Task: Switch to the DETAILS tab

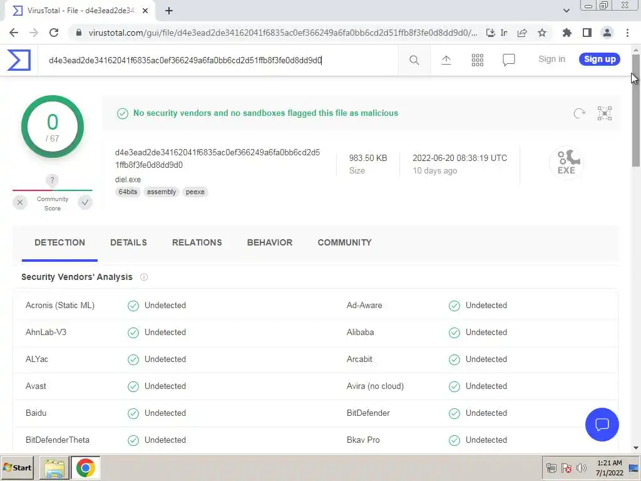Action: coord(128,242)
